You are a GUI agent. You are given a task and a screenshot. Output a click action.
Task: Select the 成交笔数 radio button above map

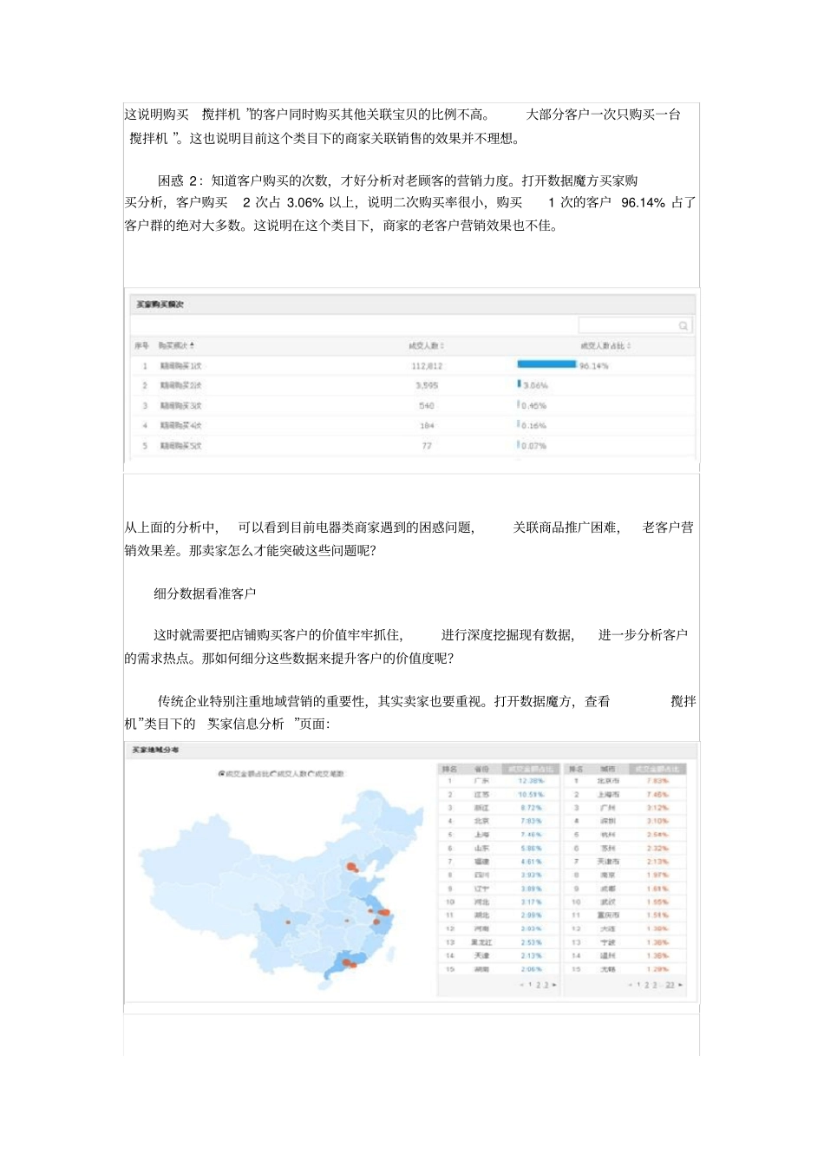pos(311,773)
